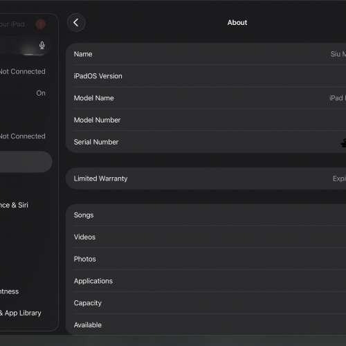The height and width of the screenshot is (346, 346).
Task: Tap the Songs row
Action: (206, 215)
